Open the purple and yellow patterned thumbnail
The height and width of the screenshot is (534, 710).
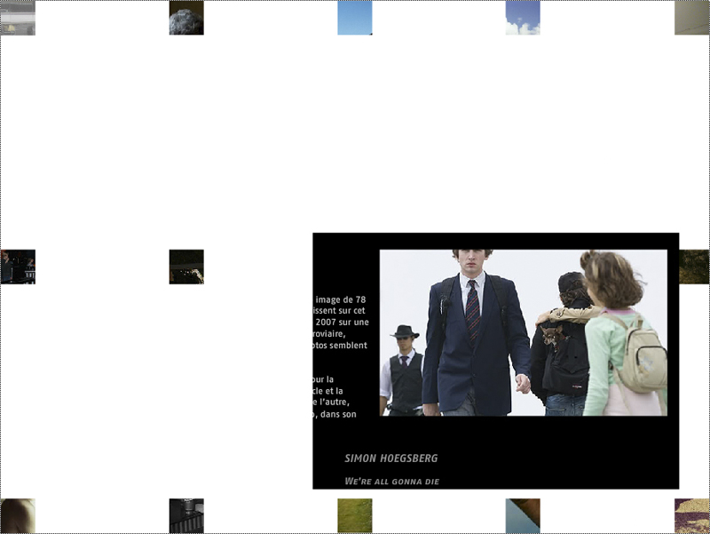[692, 516]
